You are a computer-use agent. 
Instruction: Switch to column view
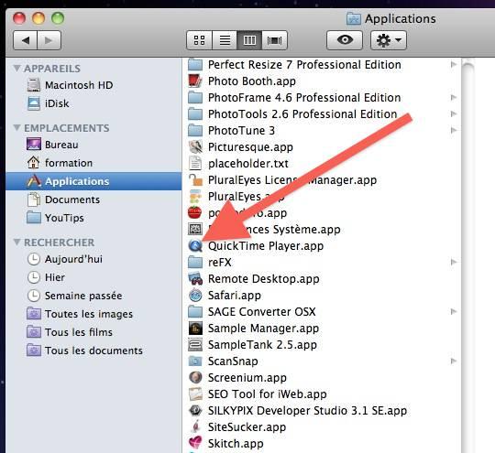[x=249, y=40]
